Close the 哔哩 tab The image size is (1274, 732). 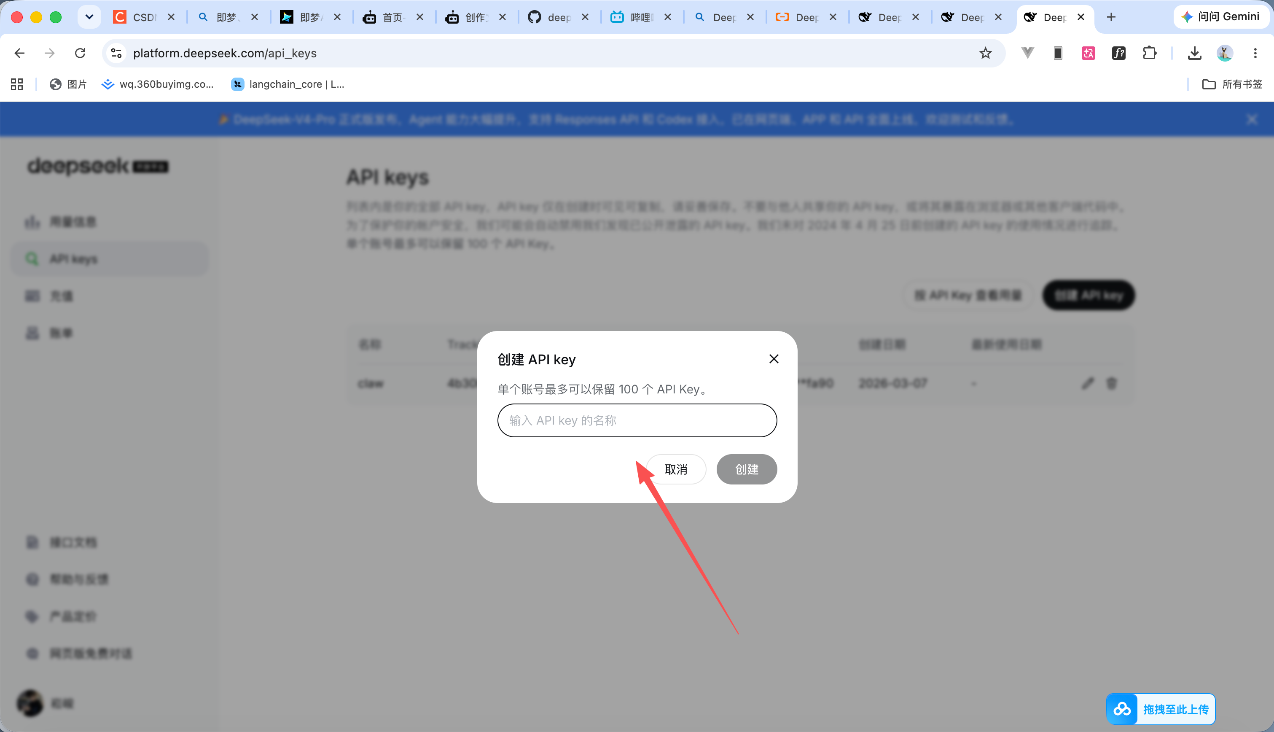[668, 17]
